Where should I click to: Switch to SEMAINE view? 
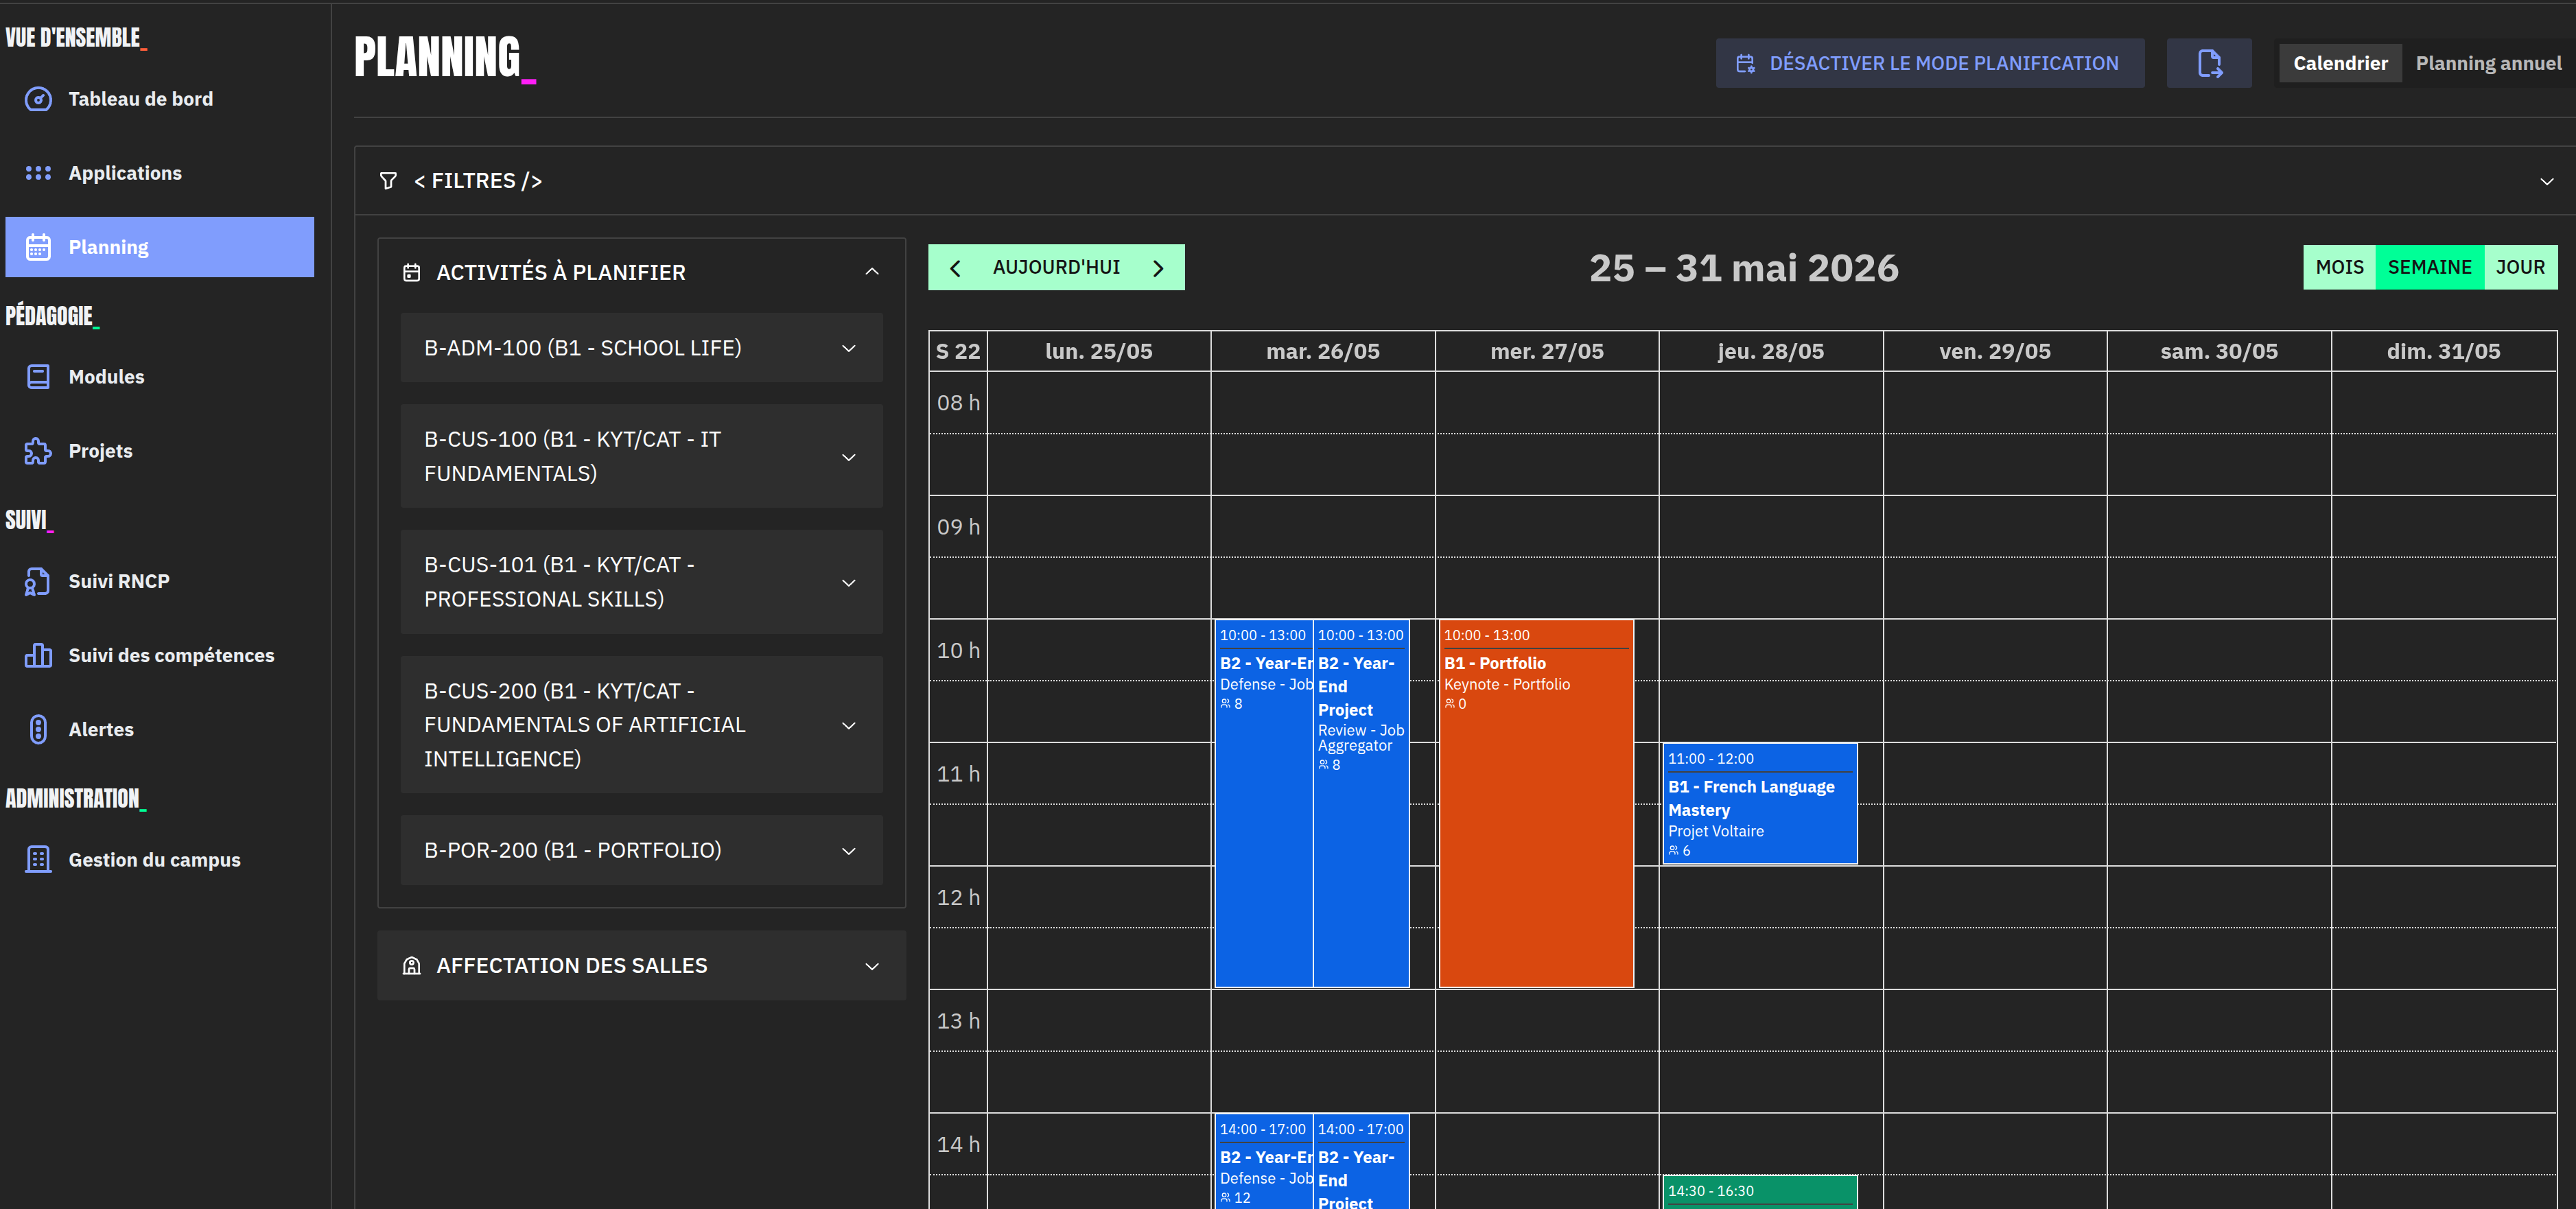click(x=2429, y=267)
